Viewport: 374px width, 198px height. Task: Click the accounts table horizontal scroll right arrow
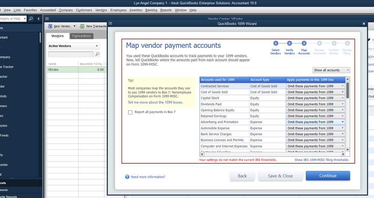coord(343,154)
